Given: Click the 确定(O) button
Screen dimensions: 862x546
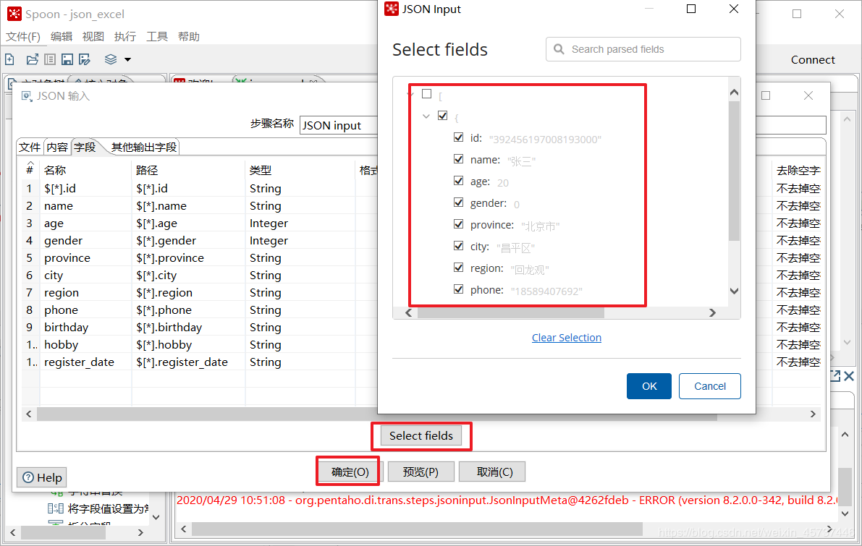Looking at the screenshot, I should 350,472.
